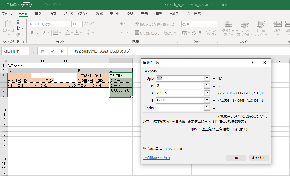Confirm formula with the checkmark icon

pos(52,51)
